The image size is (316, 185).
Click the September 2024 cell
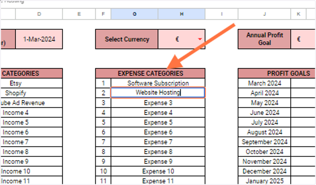[264, 142]
